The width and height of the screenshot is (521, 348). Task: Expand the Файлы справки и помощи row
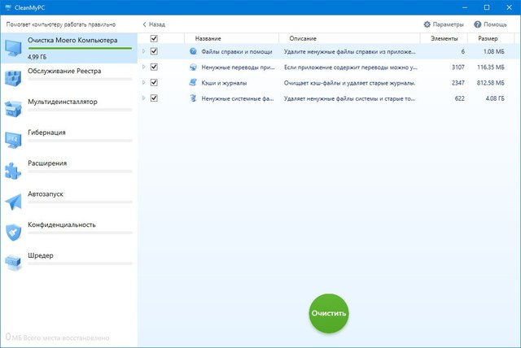coord(144,51)
